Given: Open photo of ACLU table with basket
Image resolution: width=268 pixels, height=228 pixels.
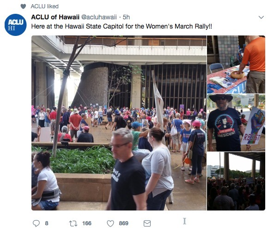Looking at the screenshot, I should coord(236,64).
